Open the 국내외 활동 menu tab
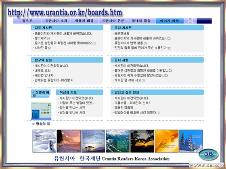The image size is (226, 169). [141, 21]
